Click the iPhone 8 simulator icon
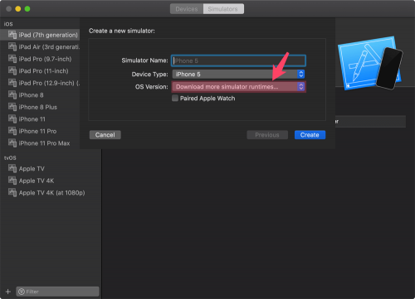 pyautogui.click(x=12, y=95)
